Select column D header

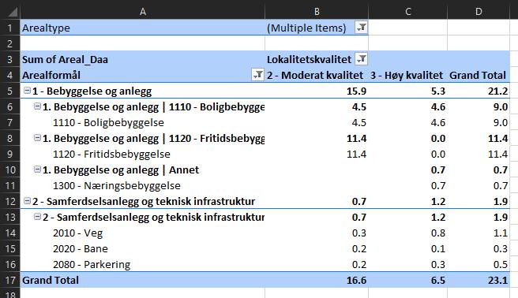point(479,12)
